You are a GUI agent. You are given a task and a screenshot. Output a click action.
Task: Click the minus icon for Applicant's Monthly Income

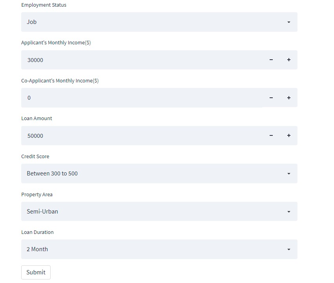click(271, 60)
